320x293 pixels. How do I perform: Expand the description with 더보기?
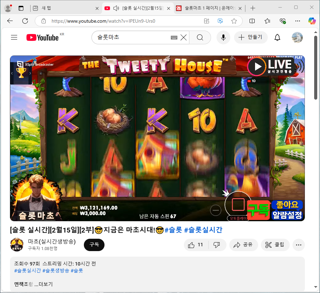[x=44, y=284]
